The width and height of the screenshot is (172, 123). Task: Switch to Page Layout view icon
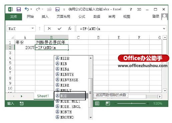[97, 104]
